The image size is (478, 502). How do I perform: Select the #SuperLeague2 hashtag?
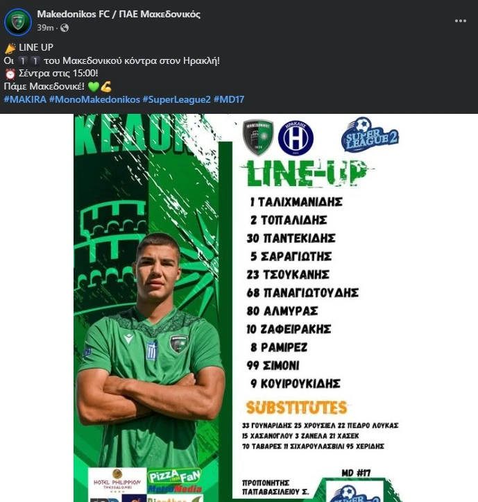[x=176, y=99]
